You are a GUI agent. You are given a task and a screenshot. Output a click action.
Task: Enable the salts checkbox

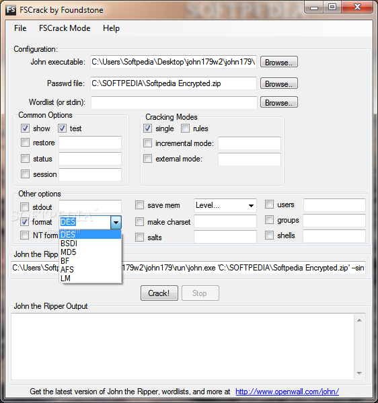point(139,237)
